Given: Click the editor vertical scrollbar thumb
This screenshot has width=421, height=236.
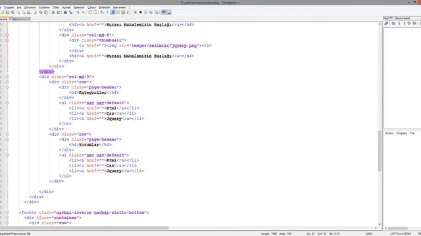Looking at the screenshot, I should click(380, 151).
